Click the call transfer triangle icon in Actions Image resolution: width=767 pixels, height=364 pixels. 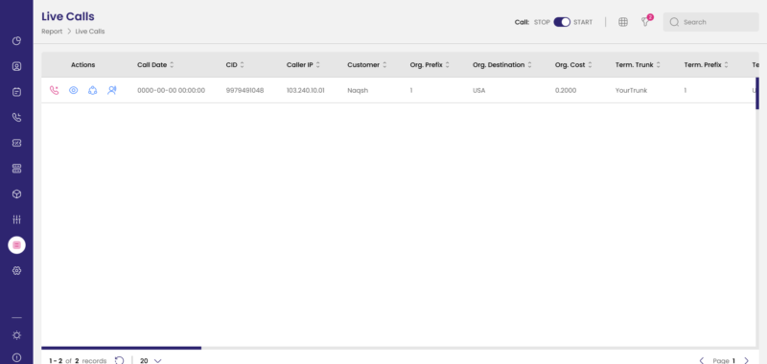pos(92,90)
